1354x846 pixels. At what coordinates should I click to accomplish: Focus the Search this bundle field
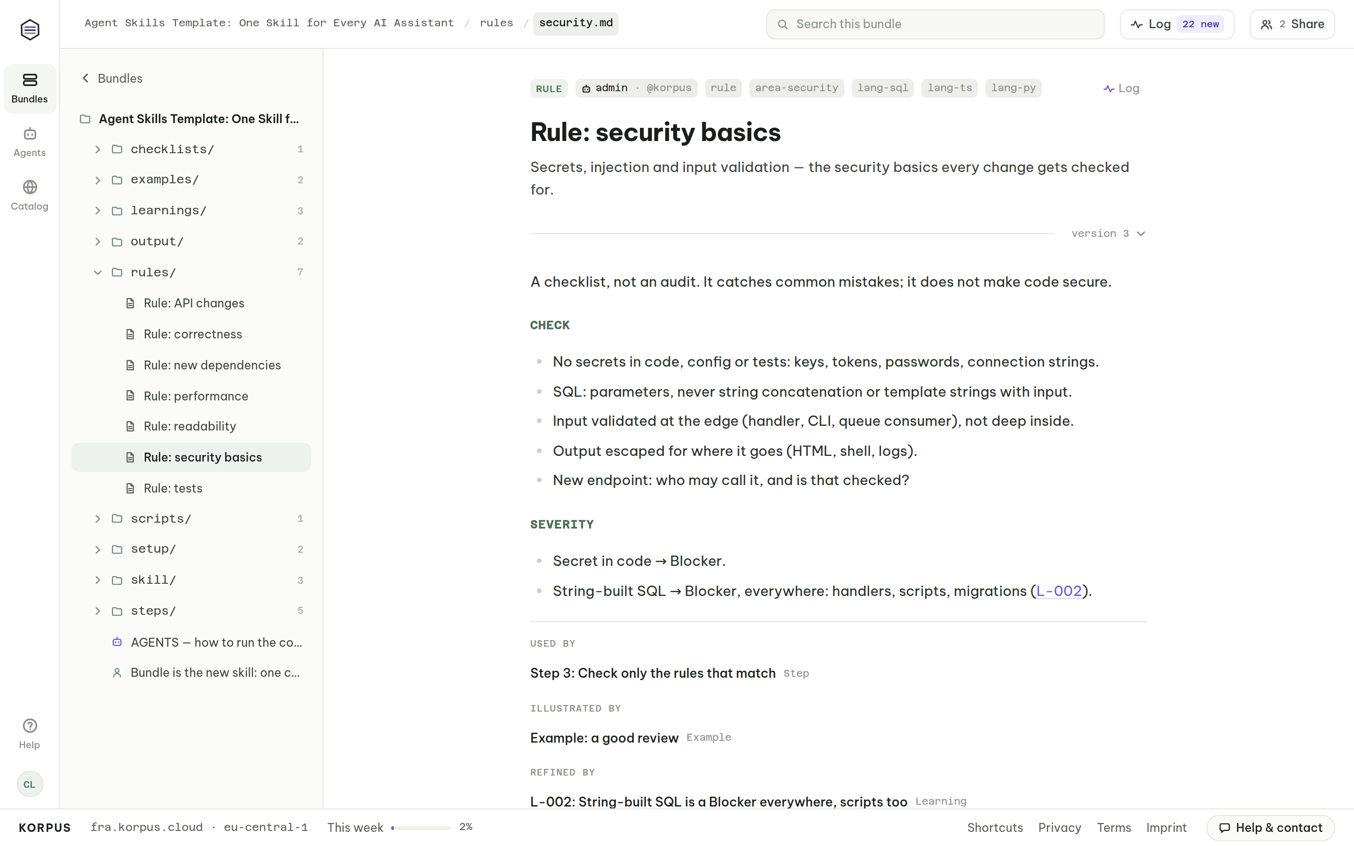[x=935, y=24]
